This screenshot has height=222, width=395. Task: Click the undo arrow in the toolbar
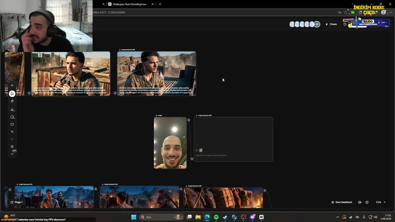[x=12, y=132]
